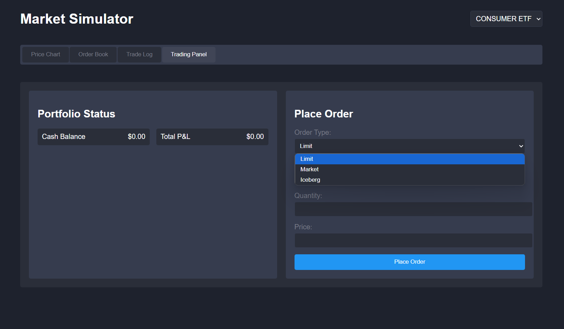Click the Quantity field label
The image size is (564, 329).
(308, 196)
